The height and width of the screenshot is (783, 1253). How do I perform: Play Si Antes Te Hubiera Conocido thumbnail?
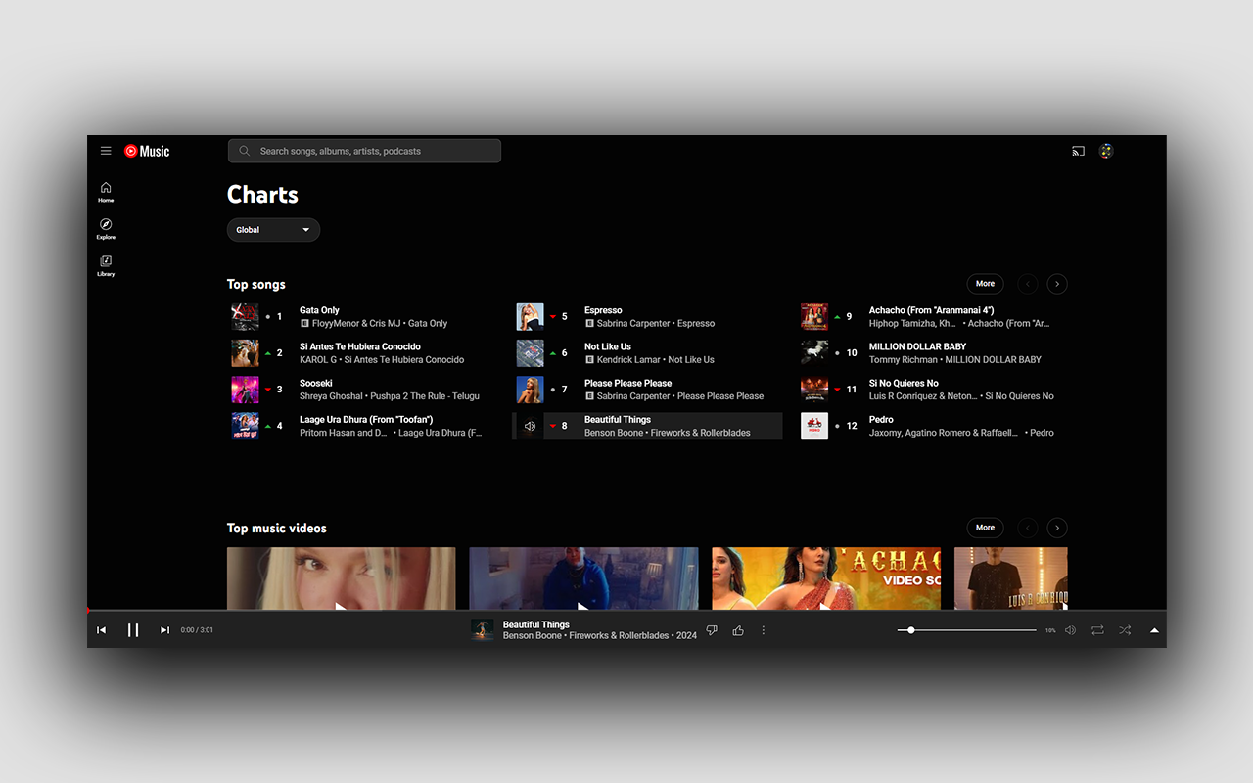tap(245, 353)
